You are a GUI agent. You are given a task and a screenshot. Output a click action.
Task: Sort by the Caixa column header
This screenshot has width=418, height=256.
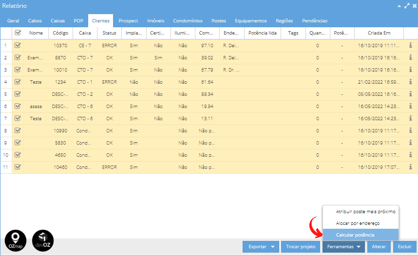[x=85, y=33]
